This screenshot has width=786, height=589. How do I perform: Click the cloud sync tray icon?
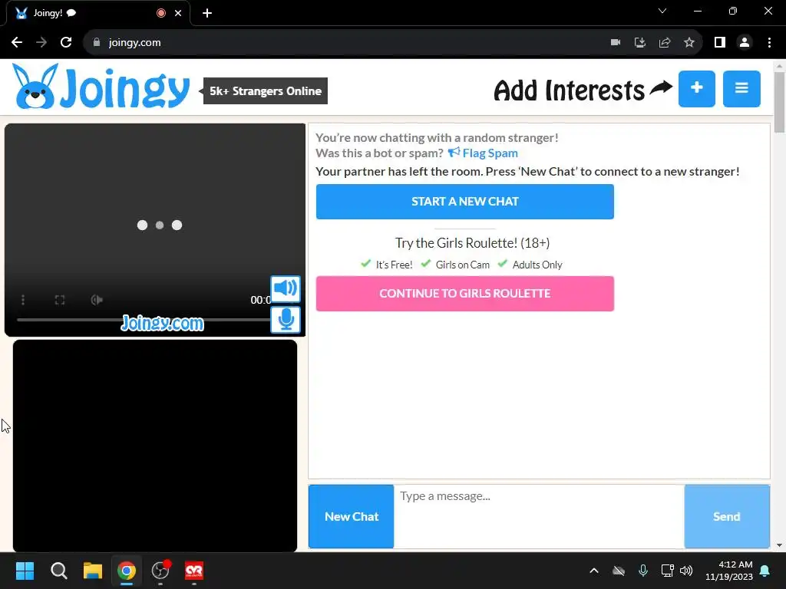click(619, 571)
